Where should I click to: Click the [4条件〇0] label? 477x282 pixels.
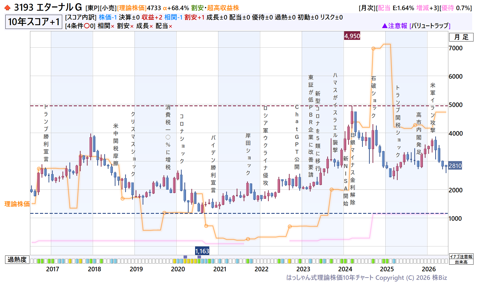point(80,26)
